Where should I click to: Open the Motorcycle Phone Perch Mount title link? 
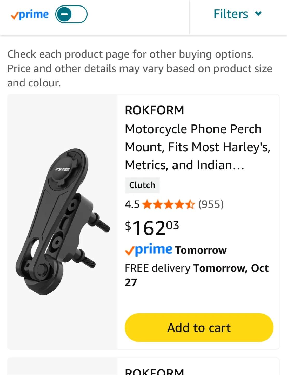tap(197, 147)
